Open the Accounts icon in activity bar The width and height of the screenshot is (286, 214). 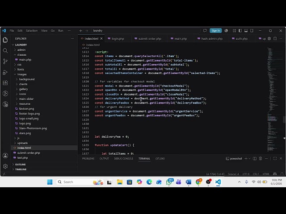click(5, 156)
